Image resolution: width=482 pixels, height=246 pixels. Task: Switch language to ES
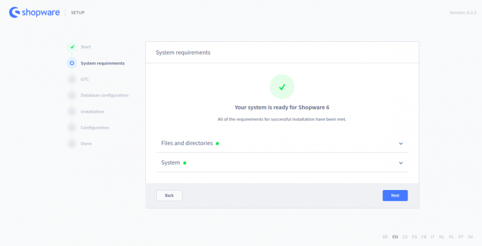415,237
